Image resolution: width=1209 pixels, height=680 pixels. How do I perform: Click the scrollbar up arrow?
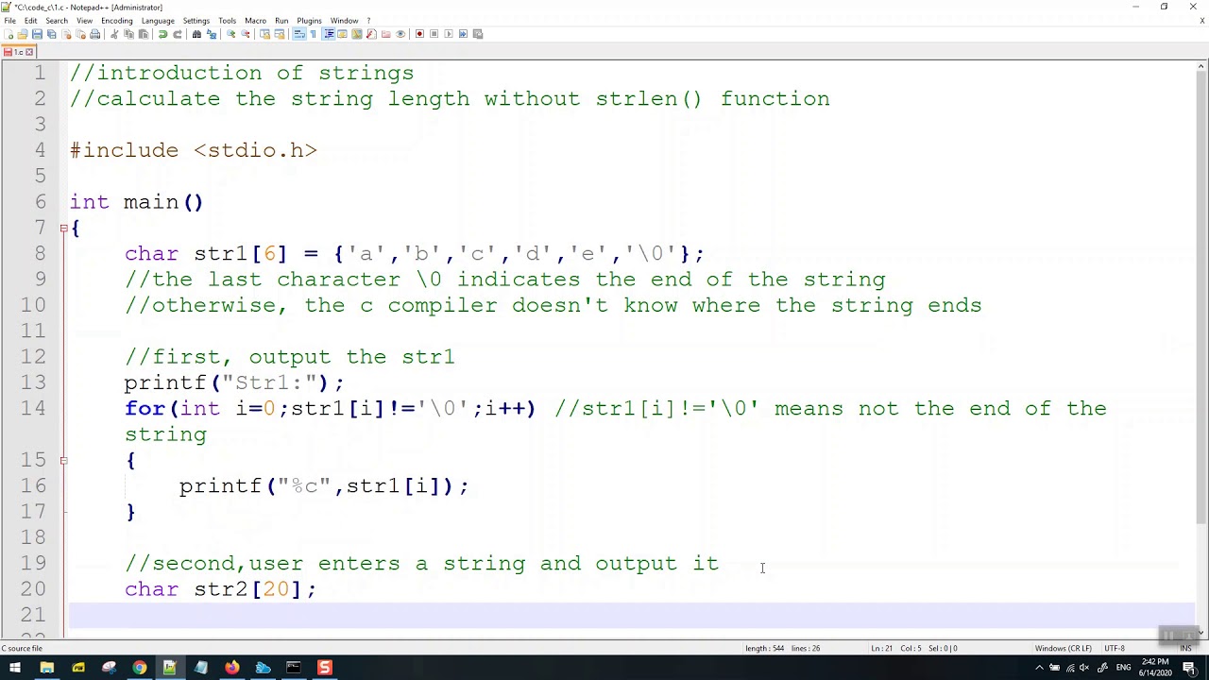(x=1201, y=66)
